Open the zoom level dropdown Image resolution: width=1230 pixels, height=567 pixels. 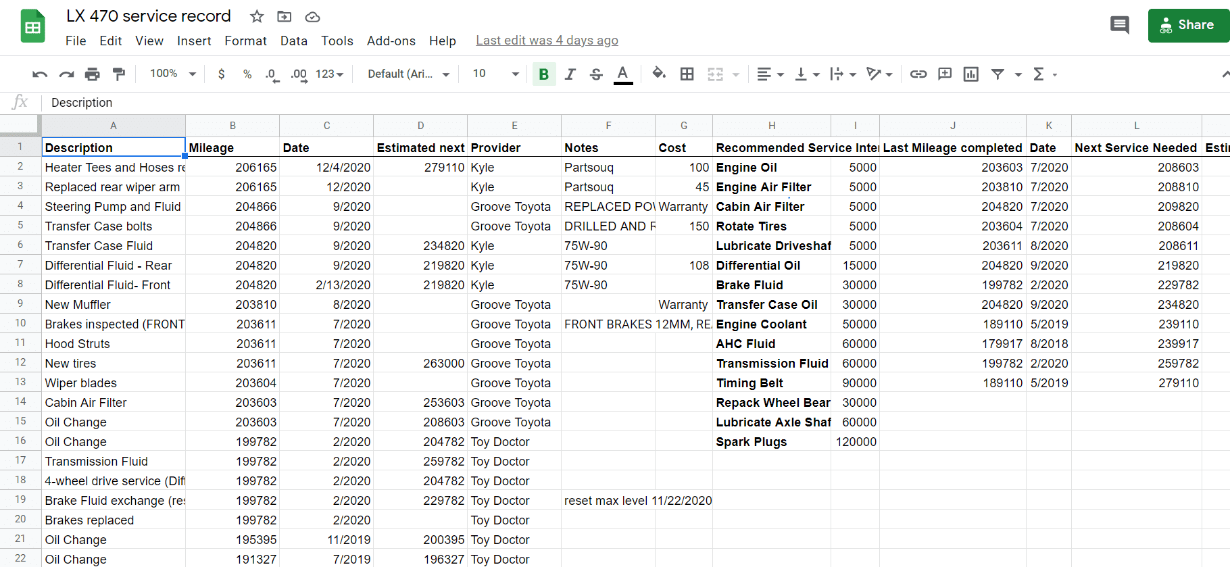172,74
